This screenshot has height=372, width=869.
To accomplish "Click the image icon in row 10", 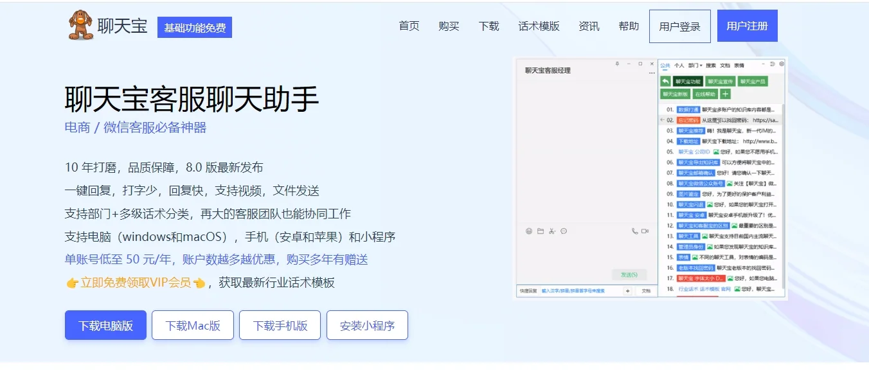I will 710,204.
